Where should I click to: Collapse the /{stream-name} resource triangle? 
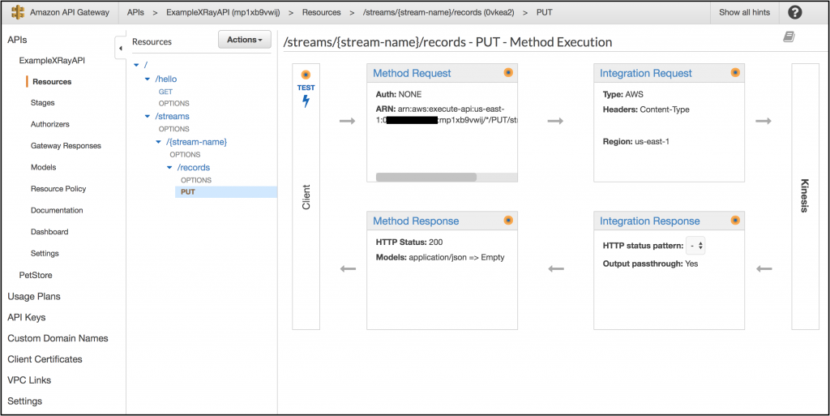click(158, 142)
